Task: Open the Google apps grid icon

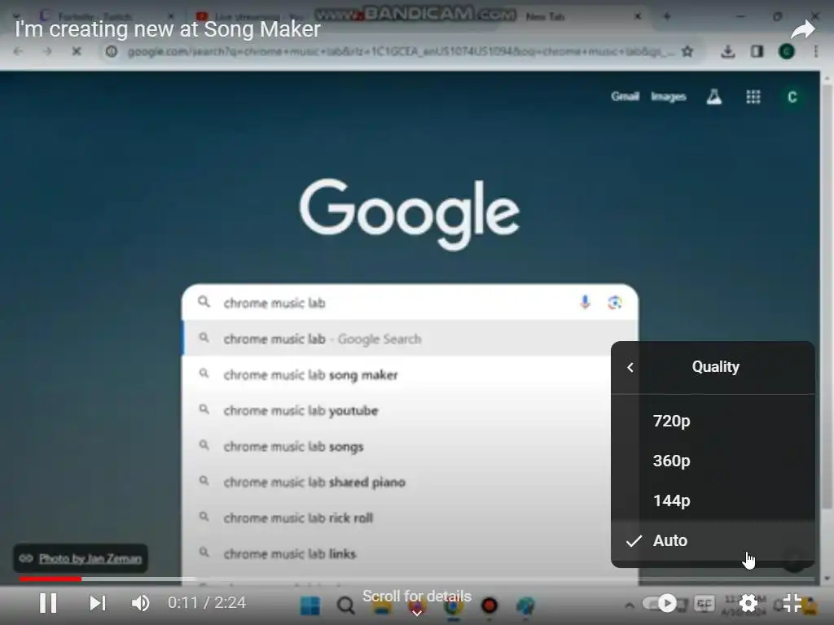Action: (x=753, y=97)
